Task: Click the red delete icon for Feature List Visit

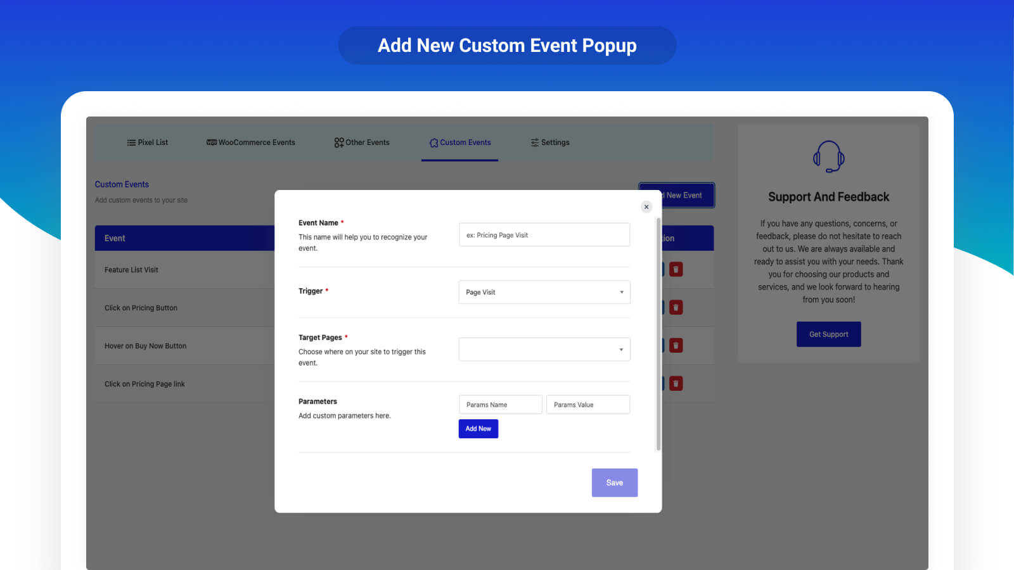Action: (676, 270)
